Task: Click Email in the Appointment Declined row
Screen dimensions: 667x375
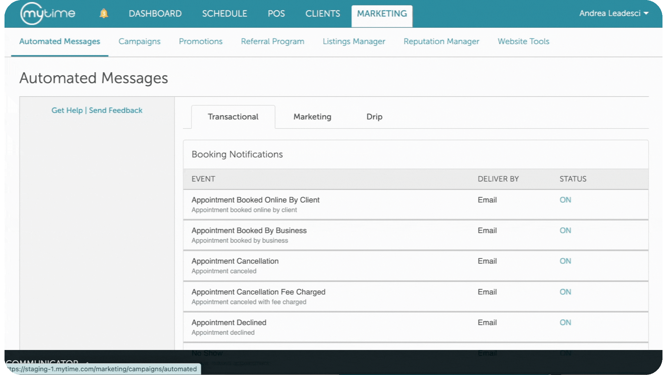Action: coord(487,323)
